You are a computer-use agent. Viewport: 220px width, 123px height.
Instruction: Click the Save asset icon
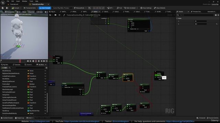[x=3, y=8]
